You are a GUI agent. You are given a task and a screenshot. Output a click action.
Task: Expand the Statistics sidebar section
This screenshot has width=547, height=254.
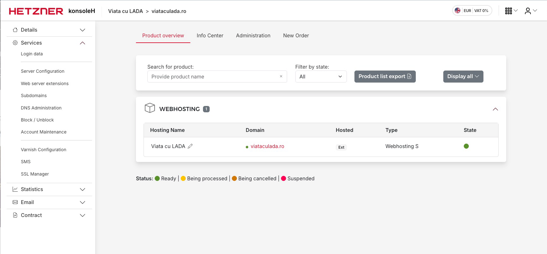tap(83, 189)
